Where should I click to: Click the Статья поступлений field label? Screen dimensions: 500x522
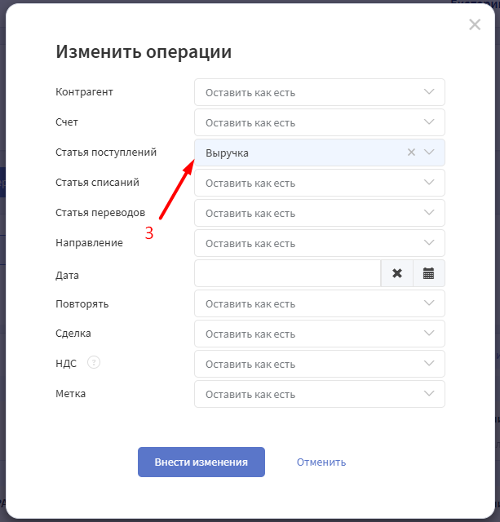(106, 153)
